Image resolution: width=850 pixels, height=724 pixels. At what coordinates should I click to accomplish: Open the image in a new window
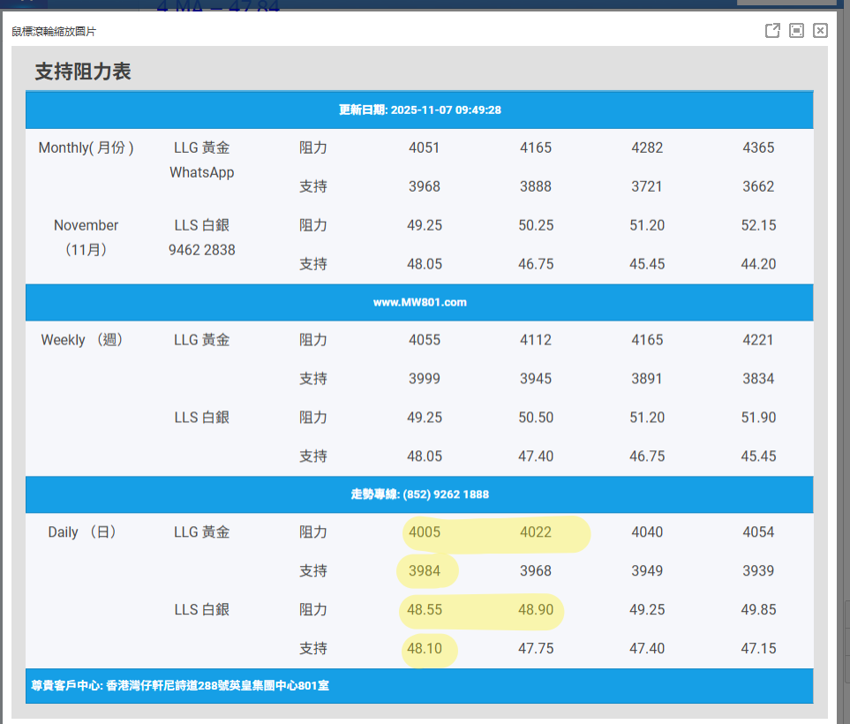click(x=772, y=31)
